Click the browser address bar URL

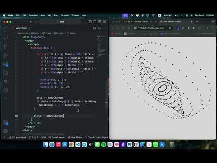[151, 28]
